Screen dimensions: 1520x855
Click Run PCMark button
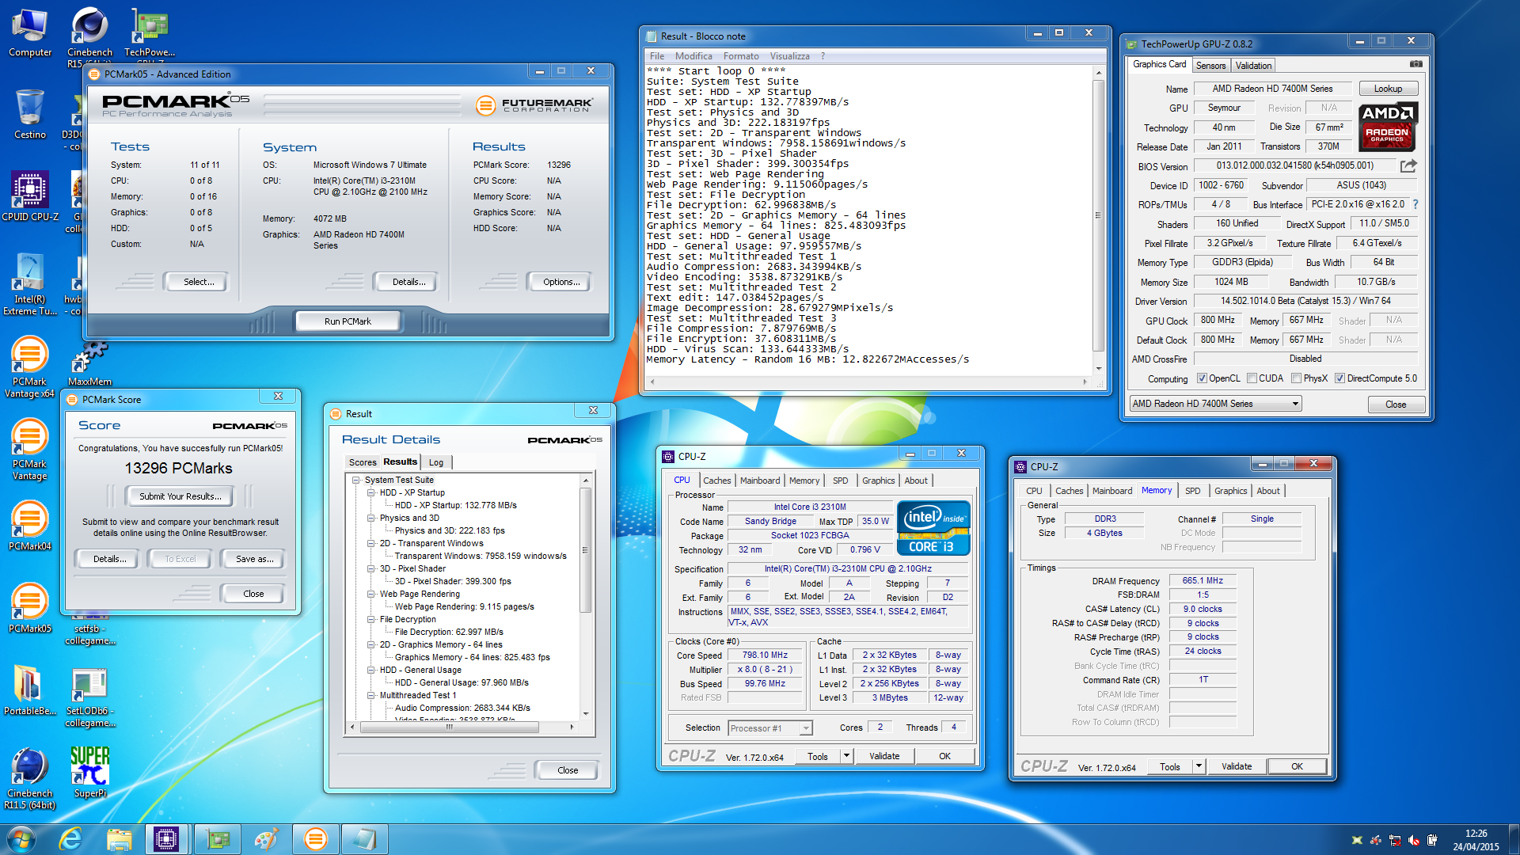click(348, 321)
